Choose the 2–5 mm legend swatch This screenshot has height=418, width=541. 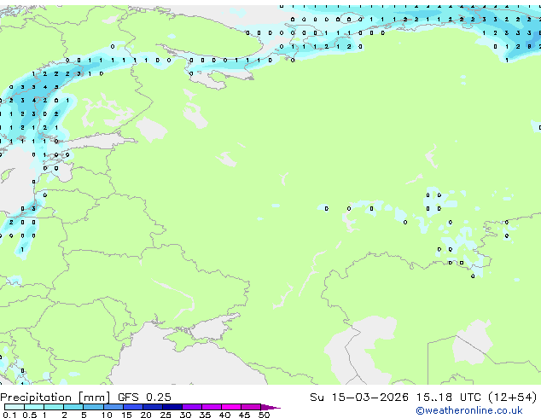[x=73, y=407]
